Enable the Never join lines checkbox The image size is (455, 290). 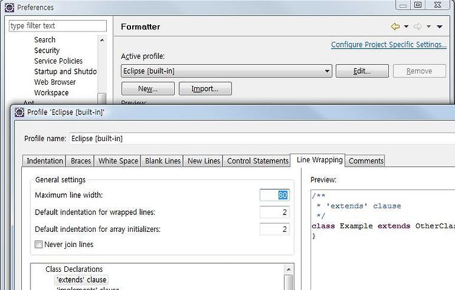(x=38, y=244)
